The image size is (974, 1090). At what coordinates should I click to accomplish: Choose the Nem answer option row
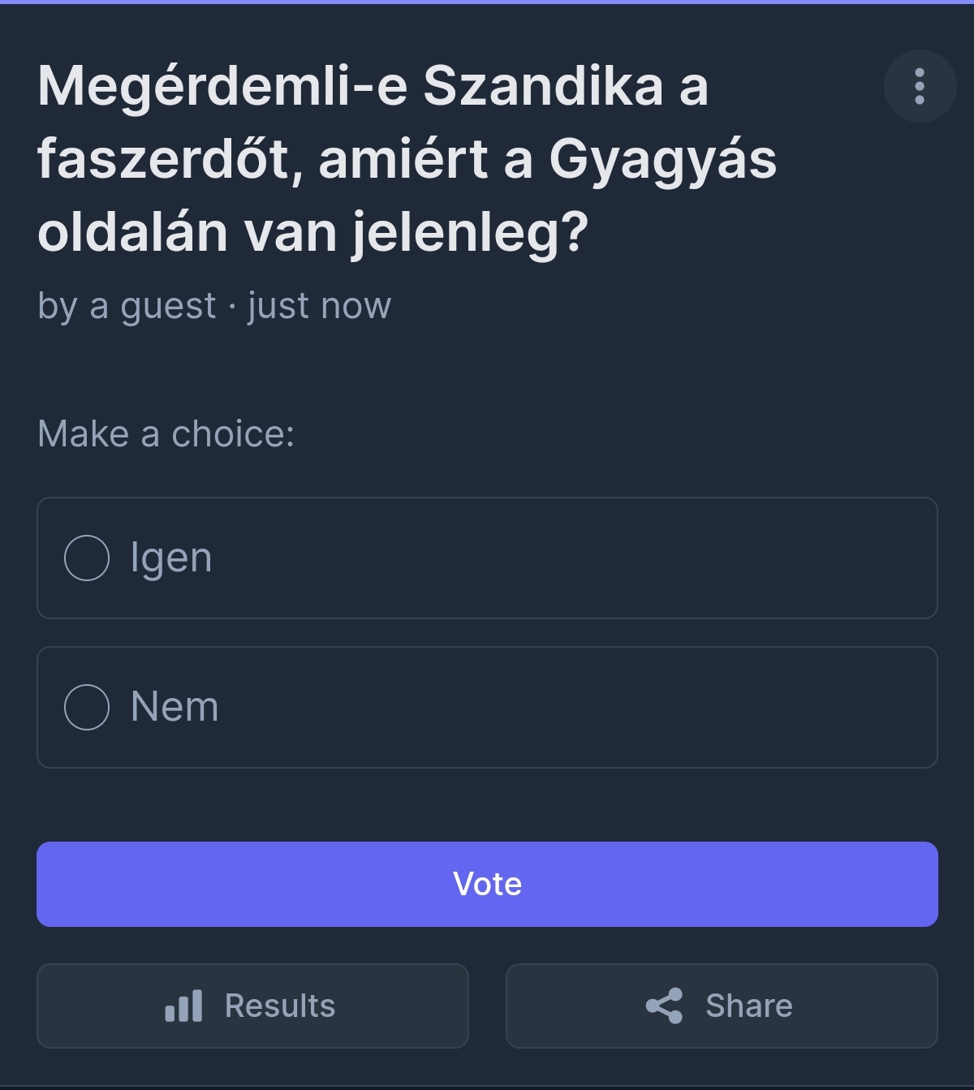coord(487,707)
